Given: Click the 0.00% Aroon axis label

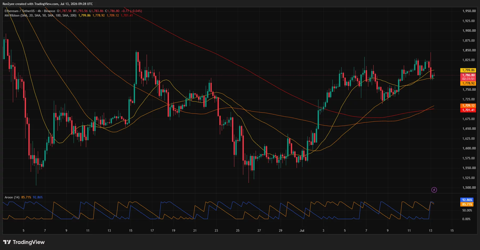Looking at the screenshot, I should pyautogui.click(x=466, y=219).
